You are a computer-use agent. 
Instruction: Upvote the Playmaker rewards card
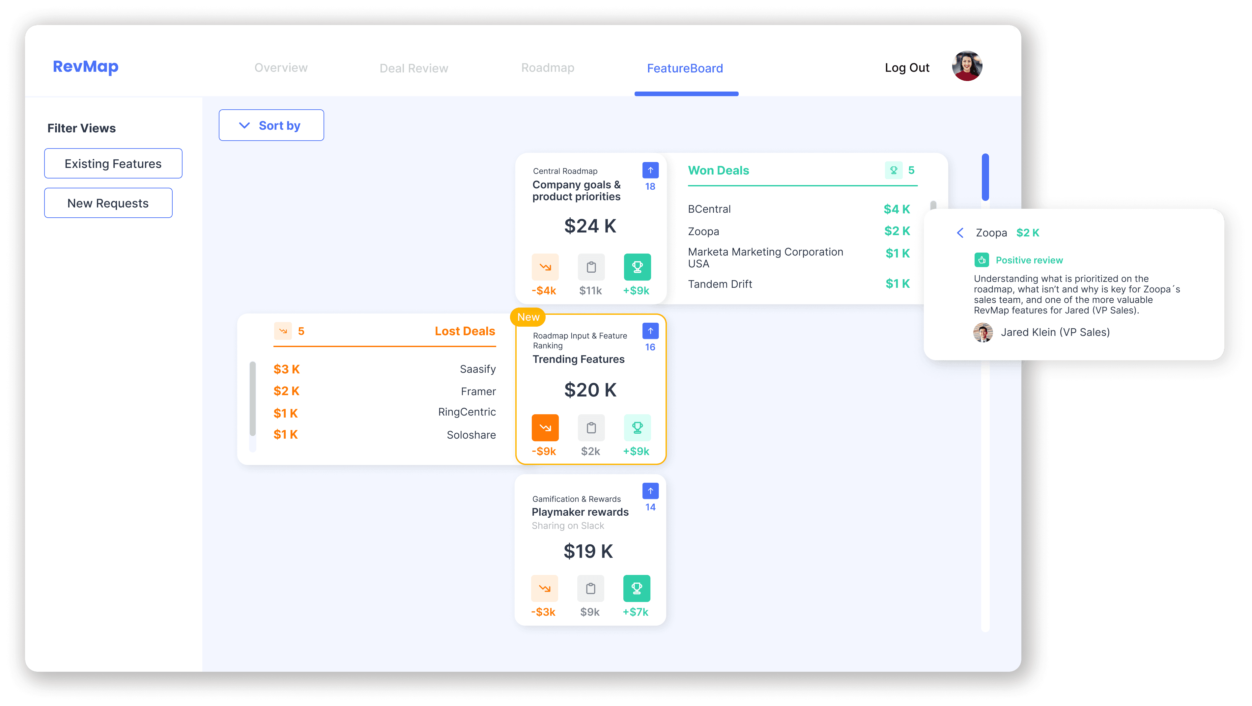point(650,491)
